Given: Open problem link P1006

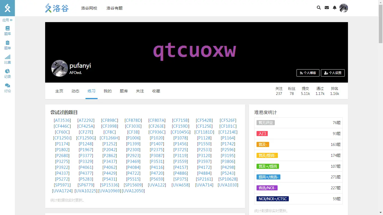Looking at the screenshot, I should [x=133, y=138].
